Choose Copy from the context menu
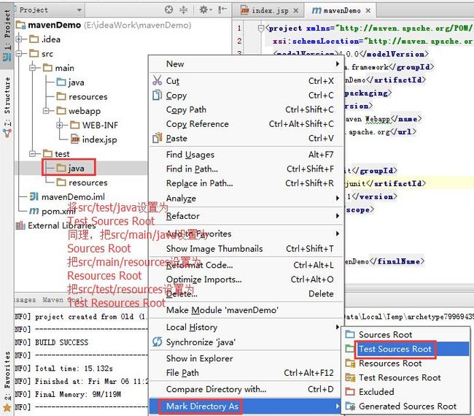The height and width of the screenshot is (416, 474). coord(246,96)
